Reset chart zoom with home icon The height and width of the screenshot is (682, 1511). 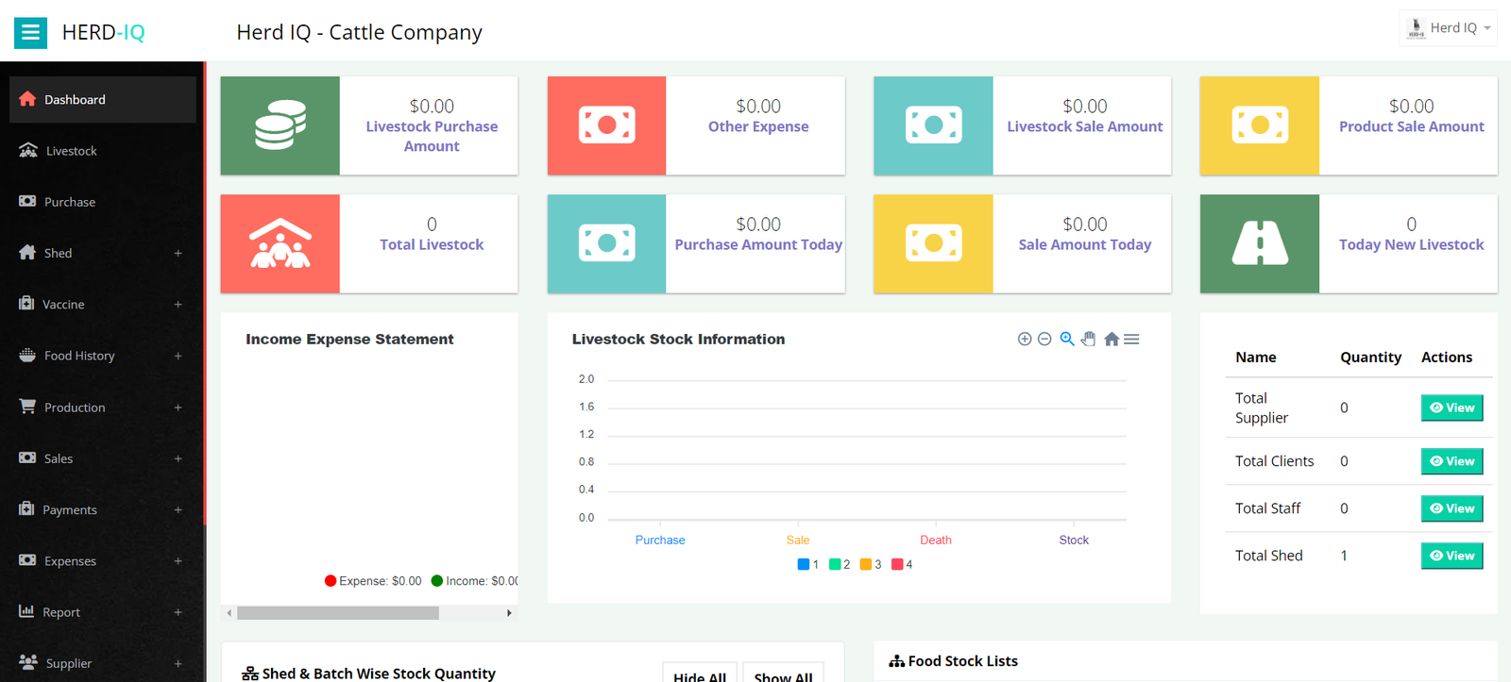pyautogui.click(x=1112, y=339)
